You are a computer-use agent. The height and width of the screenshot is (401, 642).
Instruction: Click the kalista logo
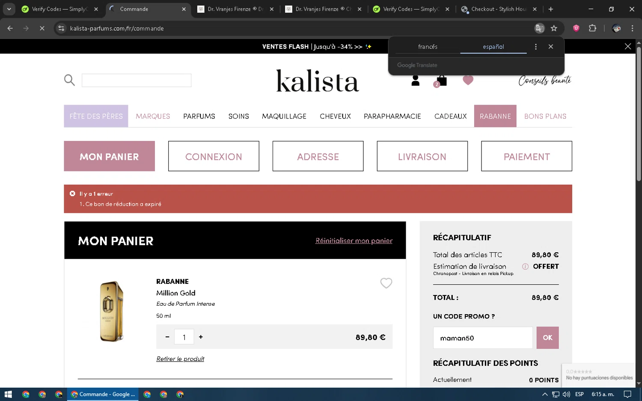pos(317,81)
